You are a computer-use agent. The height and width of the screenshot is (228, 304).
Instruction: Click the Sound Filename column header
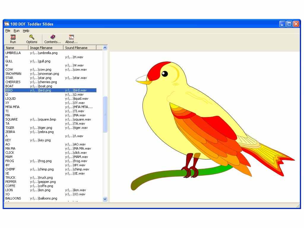point(80,48)
